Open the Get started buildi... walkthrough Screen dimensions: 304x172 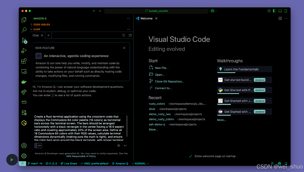click(x=245, y=80)
